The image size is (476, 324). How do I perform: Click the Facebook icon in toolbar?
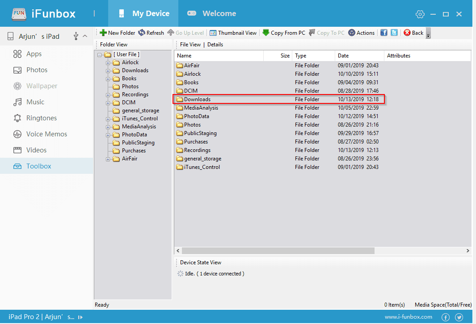tap(384, 33)
